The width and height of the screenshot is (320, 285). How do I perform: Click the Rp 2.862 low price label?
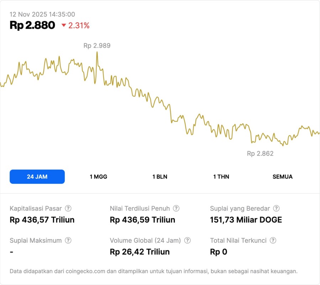pos(260,154)
